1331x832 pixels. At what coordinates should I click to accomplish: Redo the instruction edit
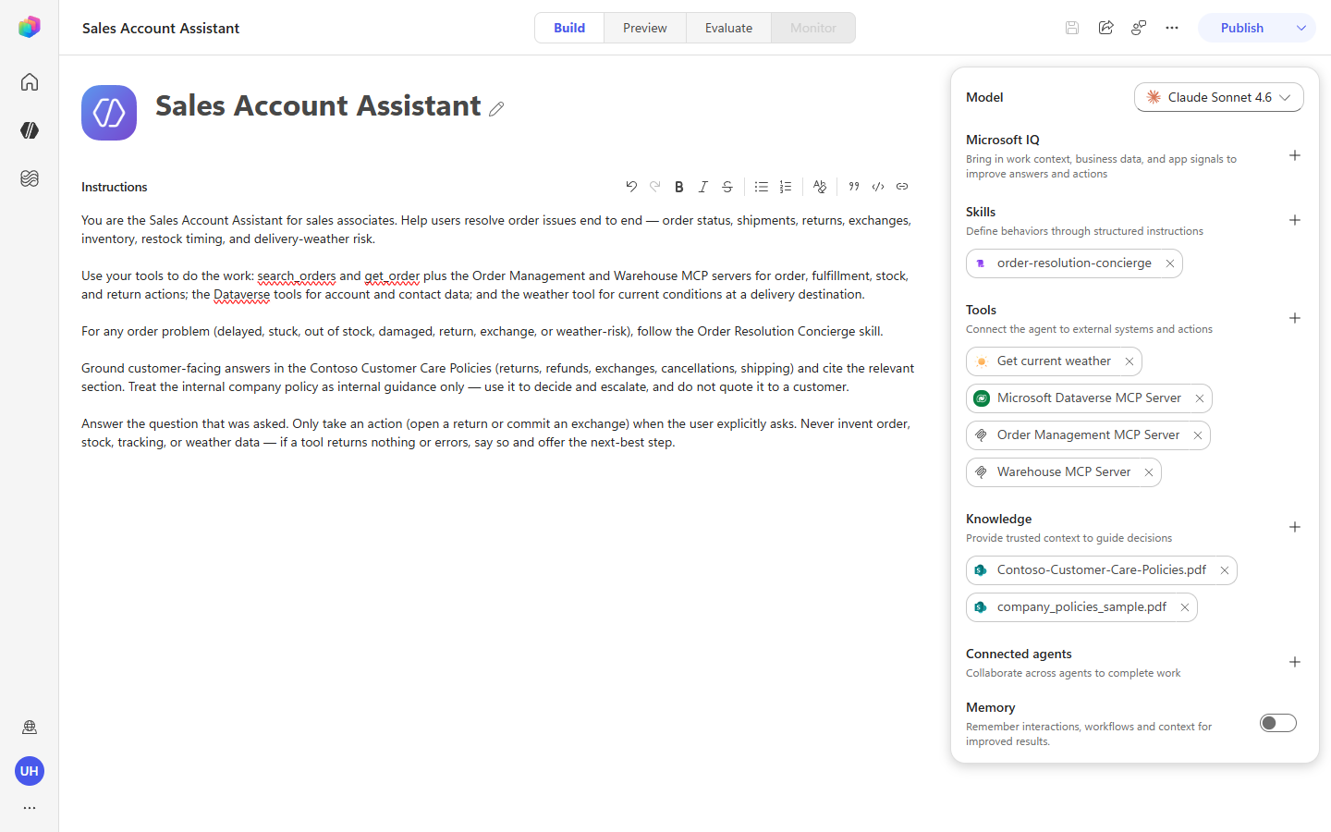(655, 187)
